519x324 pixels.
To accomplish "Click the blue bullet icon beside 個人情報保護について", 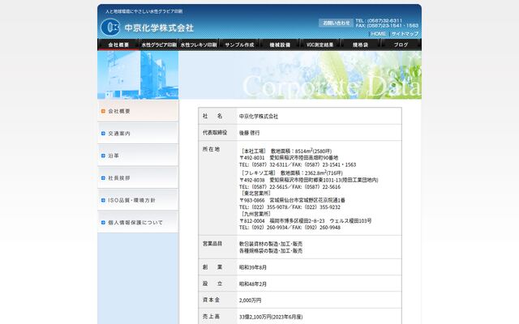I will (103, 223).
